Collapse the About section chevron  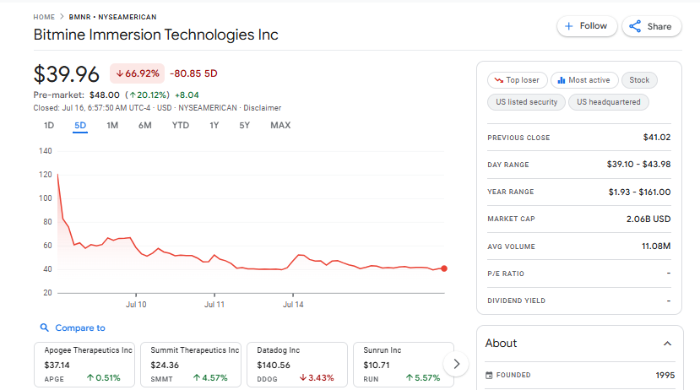point(667,343)
